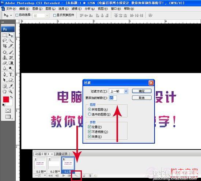Click red foreground color swatch

click(x=6, y=99)
